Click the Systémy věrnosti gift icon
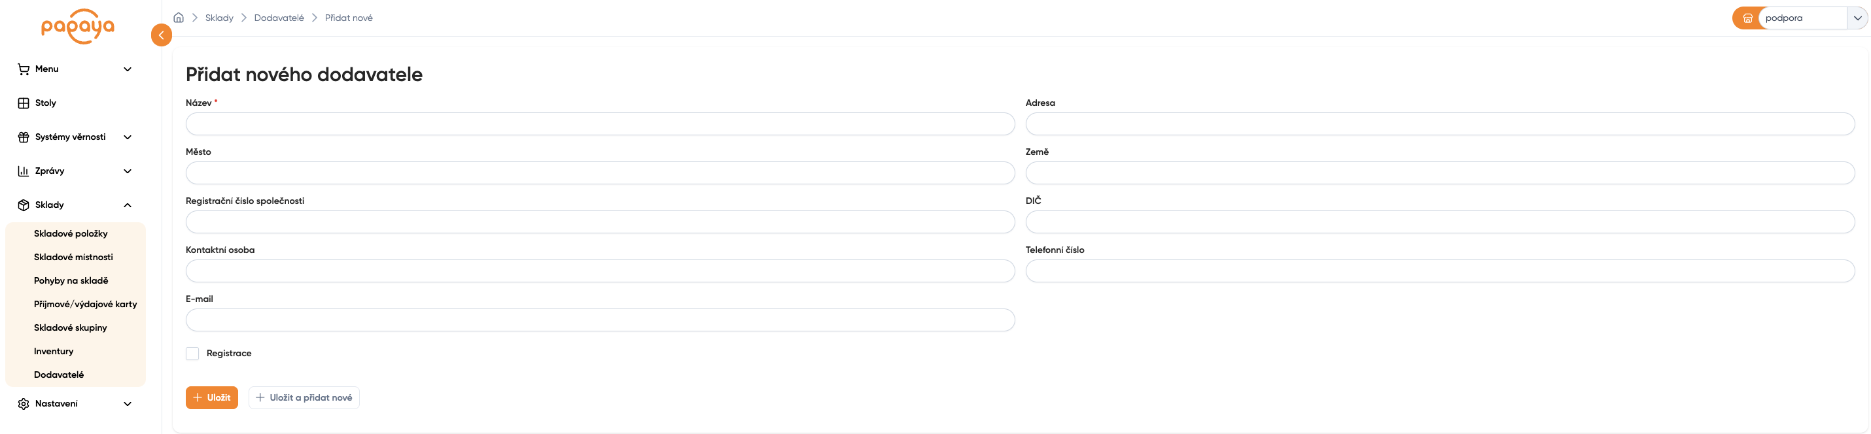This screenshot has height=434, width=1871. 24,137
